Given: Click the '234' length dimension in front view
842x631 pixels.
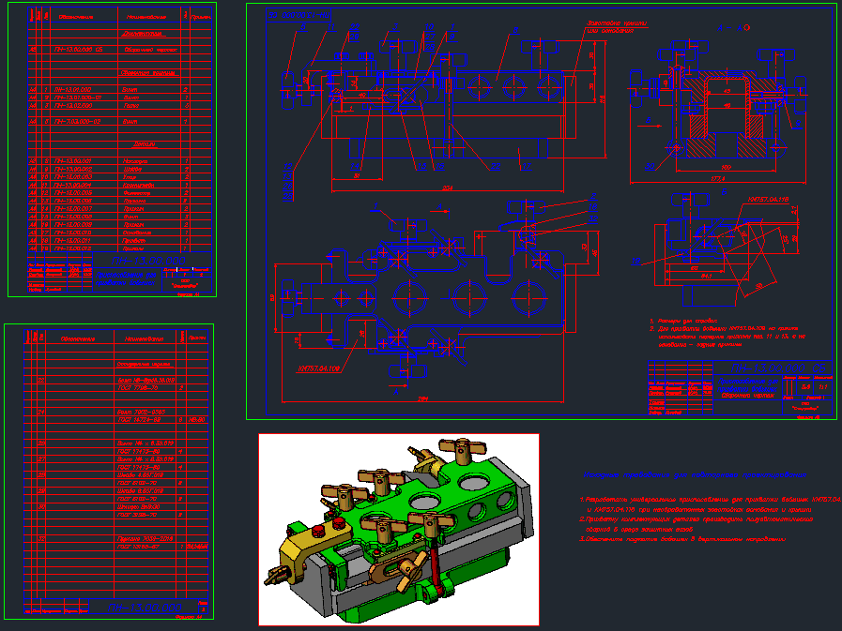Looking at the screenshot, I should (448, 188).
